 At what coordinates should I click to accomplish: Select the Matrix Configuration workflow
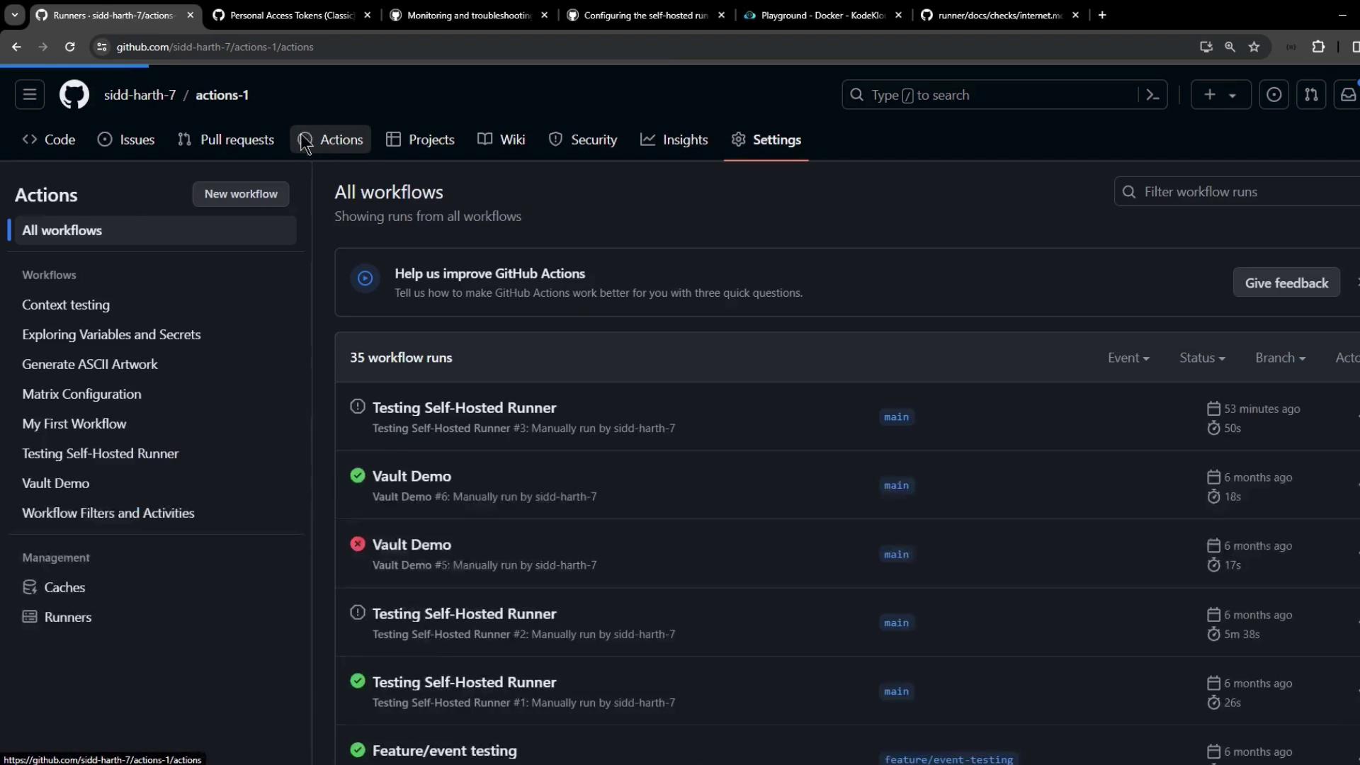[x=81, y=394]
